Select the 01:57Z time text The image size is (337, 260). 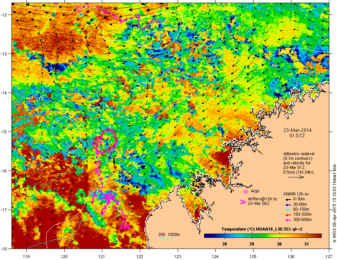point(297,136)
